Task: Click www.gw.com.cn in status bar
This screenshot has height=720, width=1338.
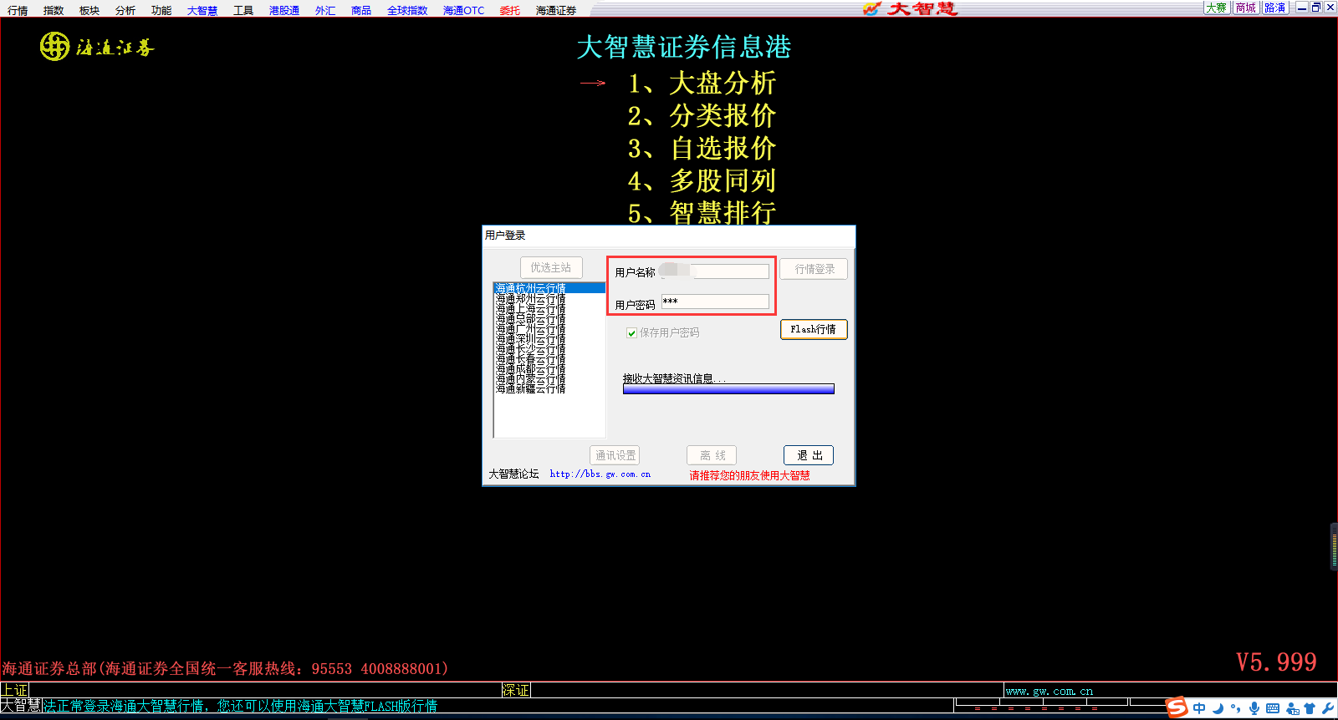Action: [x=1049, y=691]
